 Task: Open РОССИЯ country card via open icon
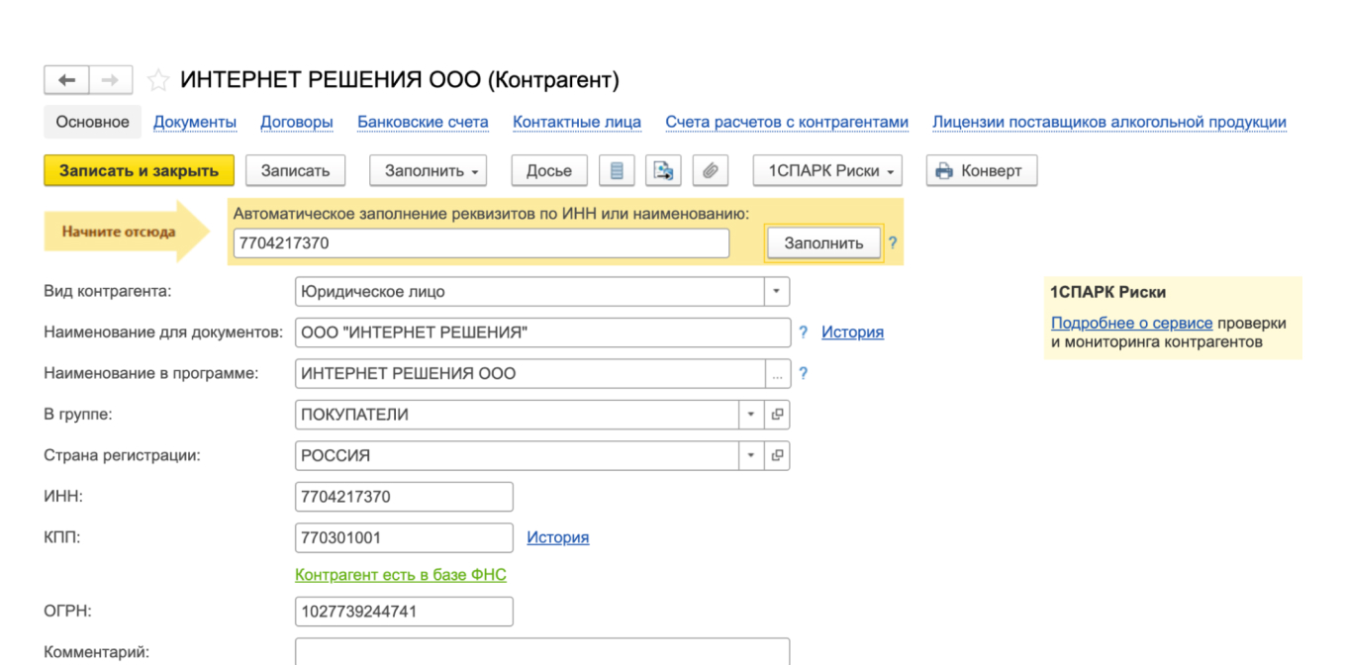(x=778, y=455)
